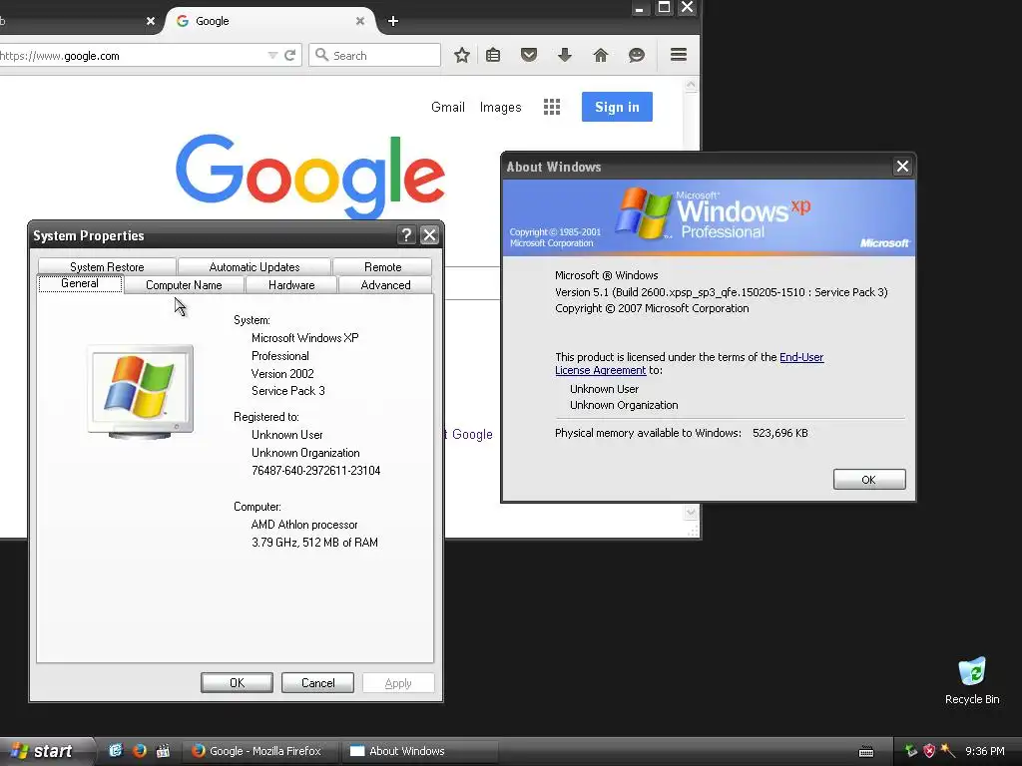This screenshot has width=1022, height=766.
Task: Click OK in About Windows dialog
Action: [x=869, y=480]
